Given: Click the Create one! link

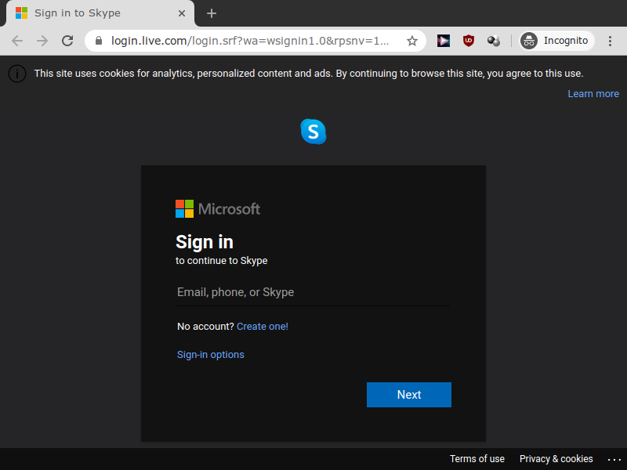Looking at the screenshot, I should pyautogui.click(x=263, y=327).
